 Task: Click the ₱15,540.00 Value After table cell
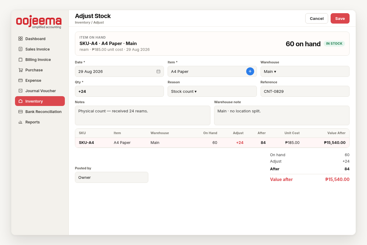(x=335, y=142)
